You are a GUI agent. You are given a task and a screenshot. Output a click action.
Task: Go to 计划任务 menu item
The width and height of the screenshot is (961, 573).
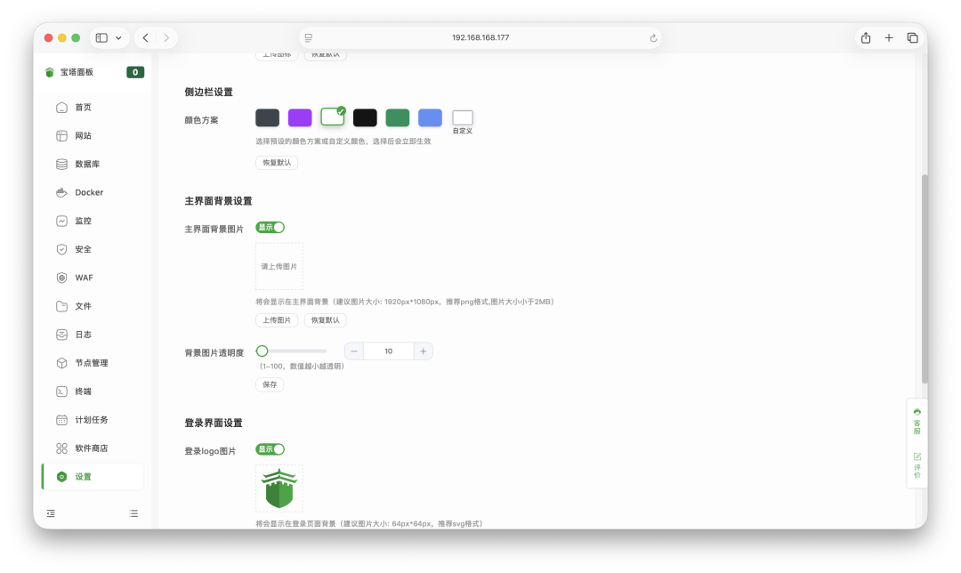tap(93, 420)
